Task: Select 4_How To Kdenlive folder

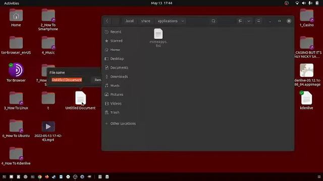Action: pyautogui.click(x=16, y=156)
